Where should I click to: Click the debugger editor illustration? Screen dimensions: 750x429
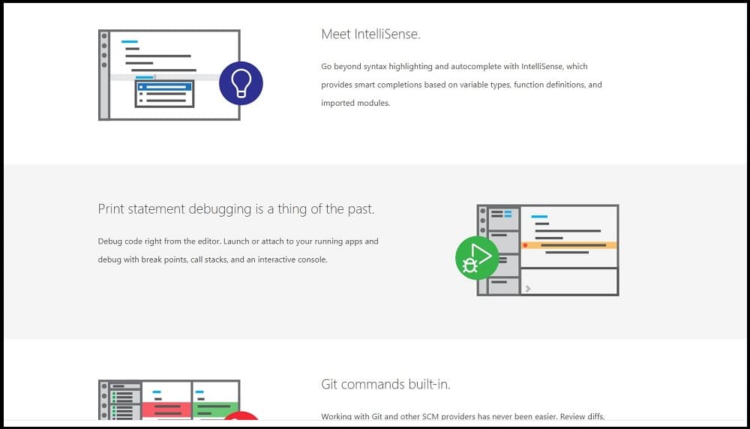coord(547,250)
